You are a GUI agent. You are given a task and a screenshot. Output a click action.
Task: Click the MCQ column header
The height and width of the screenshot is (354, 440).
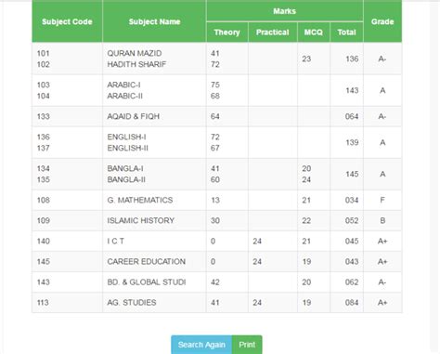tap(314, 33)
